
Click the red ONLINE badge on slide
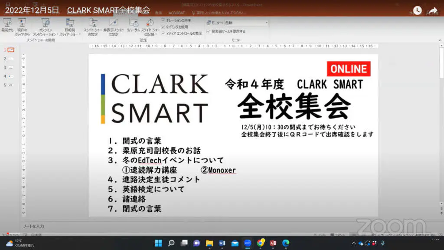tap(349, 69)
